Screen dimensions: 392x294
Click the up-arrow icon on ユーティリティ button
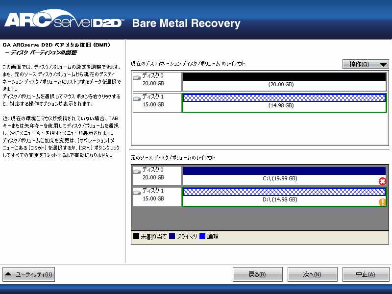click(x=8, y=274)
